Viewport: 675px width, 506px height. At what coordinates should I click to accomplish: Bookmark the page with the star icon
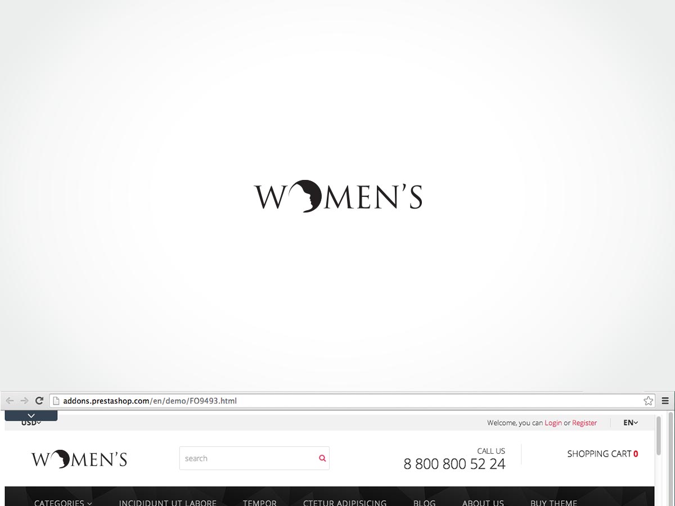click(648, 401)
